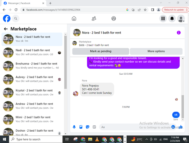Open the Chrome profile icon

pos(158,10)
